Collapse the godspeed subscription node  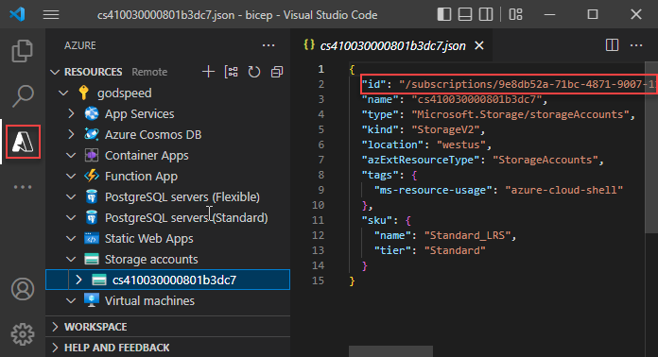click(x=63, y=93)
